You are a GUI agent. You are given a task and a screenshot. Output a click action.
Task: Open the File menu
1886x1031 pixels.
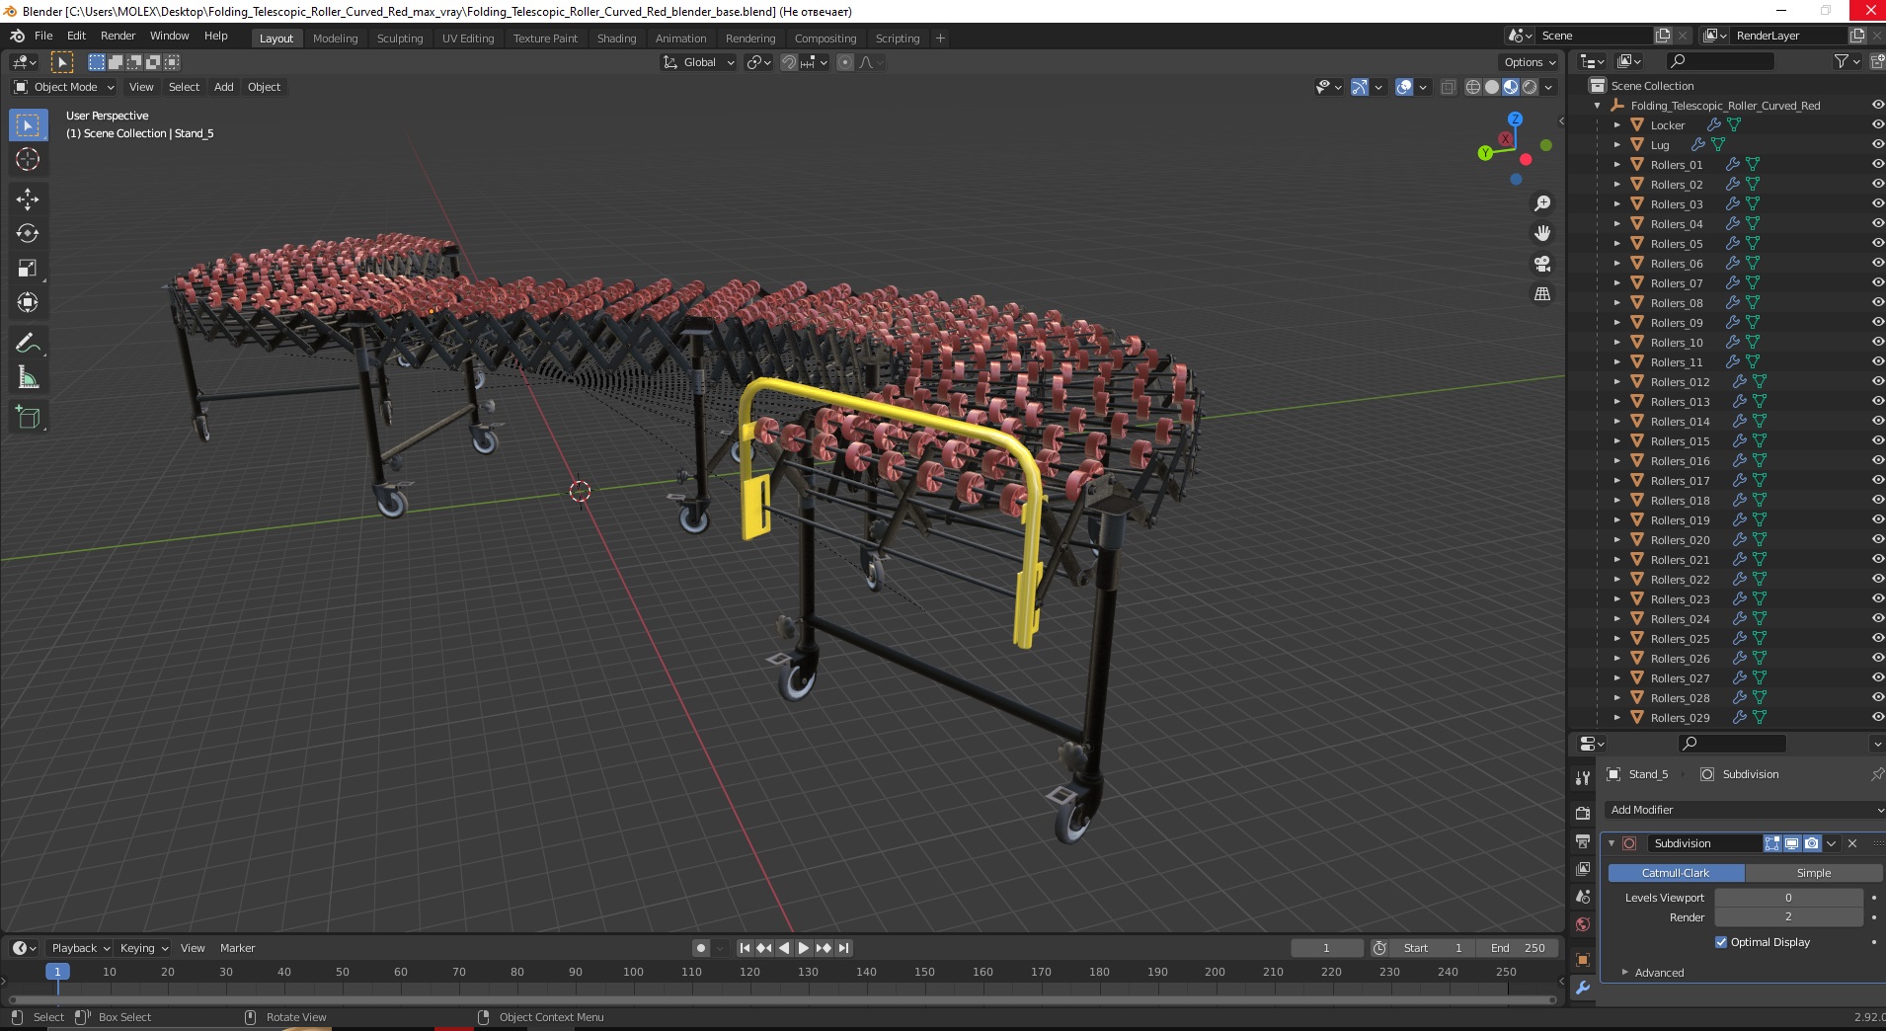(x=43, y=36)
